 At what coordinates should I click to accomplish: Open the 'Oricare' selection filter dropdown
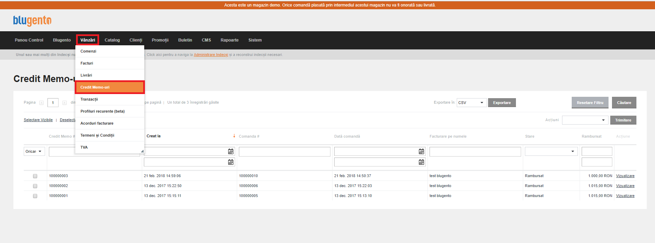tap(34, 151)
